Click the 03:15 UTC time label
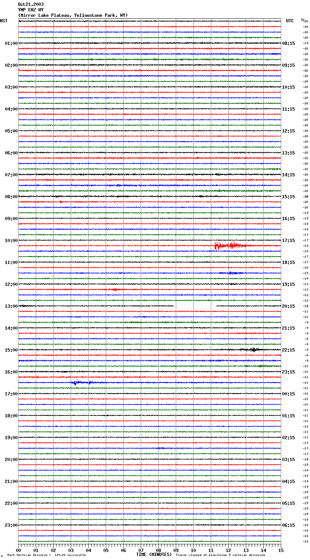This screenshot has height=560, width=310. [288, 460]
